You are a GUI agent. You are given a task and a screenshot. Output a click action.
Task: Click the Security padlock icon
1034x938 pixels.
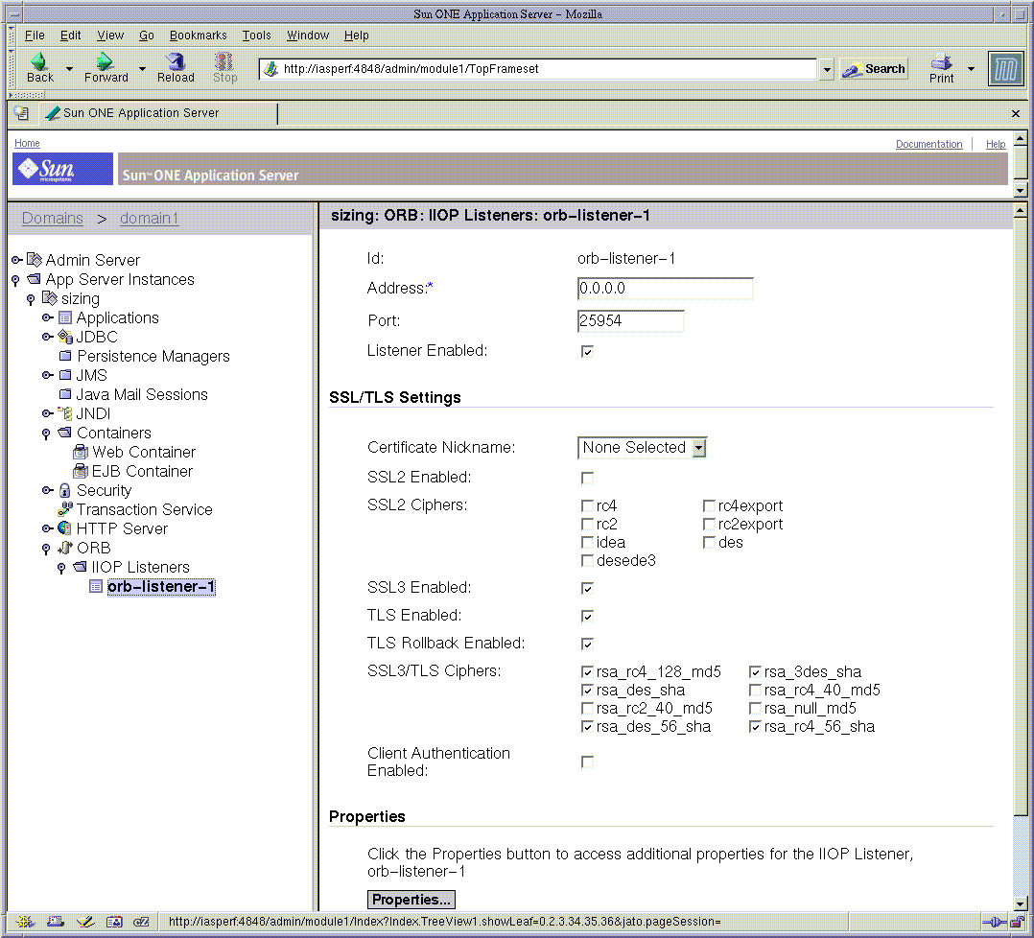(x=64, y=490)
